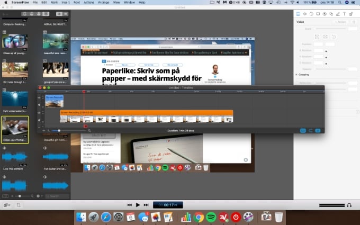Viewport: 360px width, 225px height.
Task: Open the Screen Recording inspector tab
Action: [x=318, y=14]
